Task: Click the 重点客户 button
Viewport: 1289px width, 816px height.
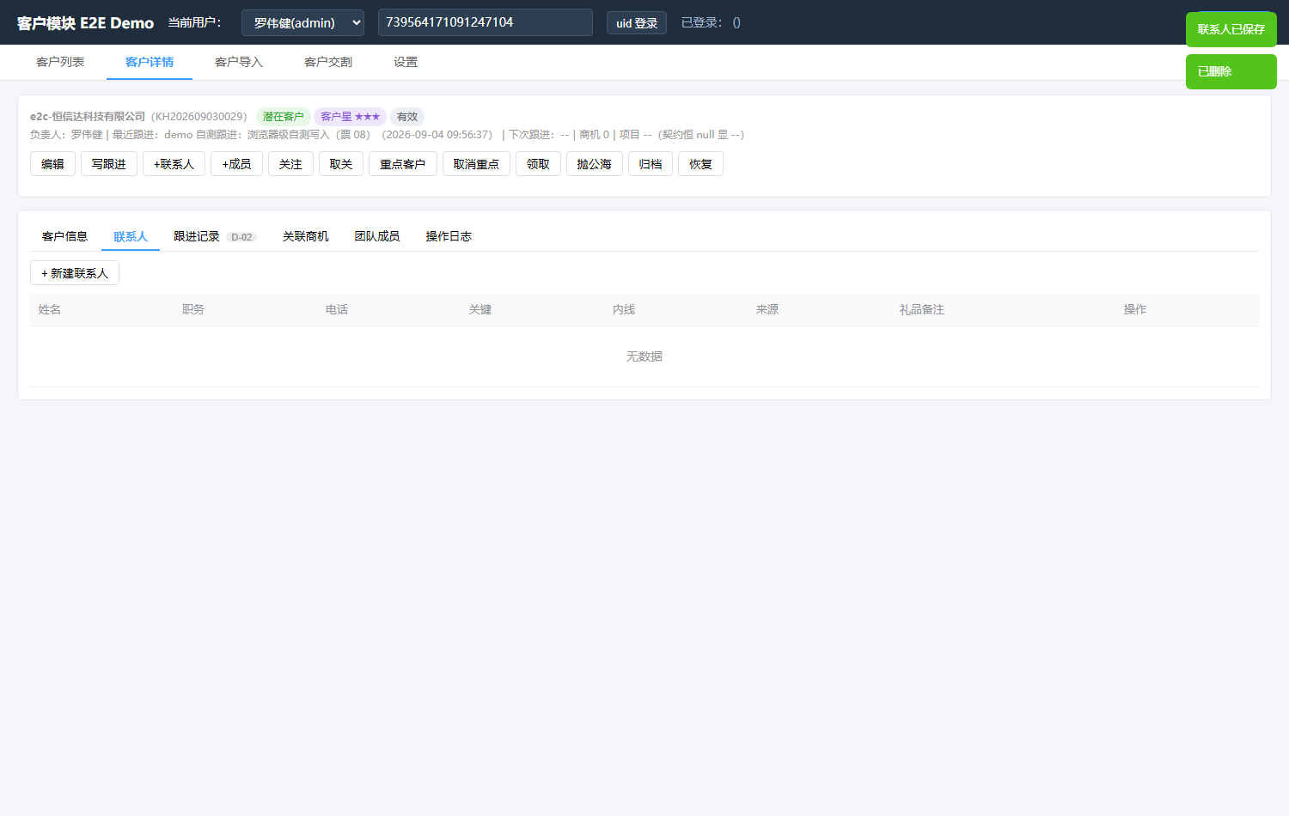Action: (403, 164)
